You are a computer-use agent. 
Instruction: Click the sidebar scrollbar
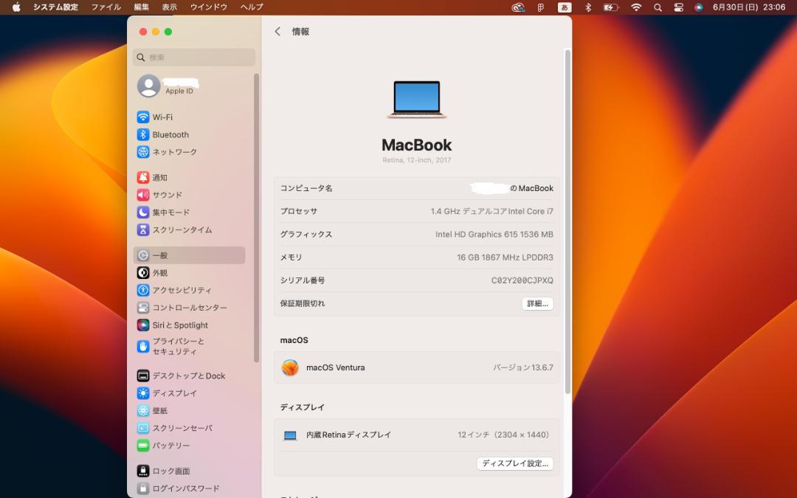[256, 218]
